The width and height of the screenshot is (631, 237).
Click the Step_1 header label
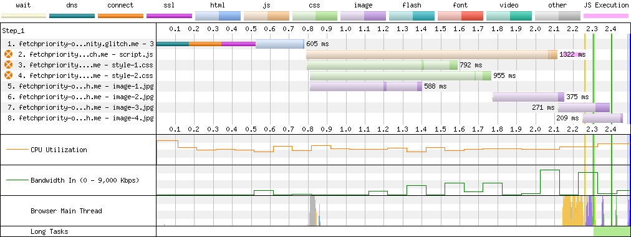(13, 31)
